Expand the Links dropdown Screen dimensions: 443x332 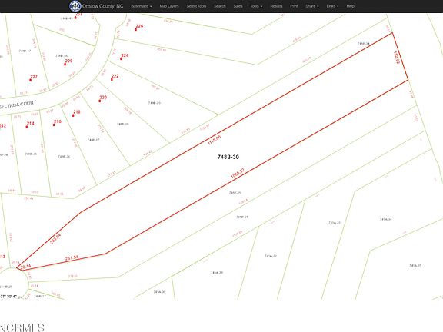[x=332, y=6]
